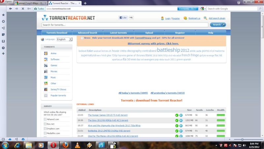Open the Bittorrent survey with prizes link
The height and width of the screenshot is (149, 264).
point(153,44)
